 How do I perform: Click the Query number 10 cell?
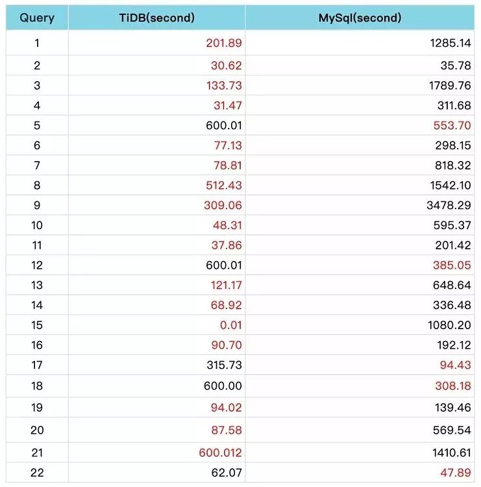(x=37, y=225)
